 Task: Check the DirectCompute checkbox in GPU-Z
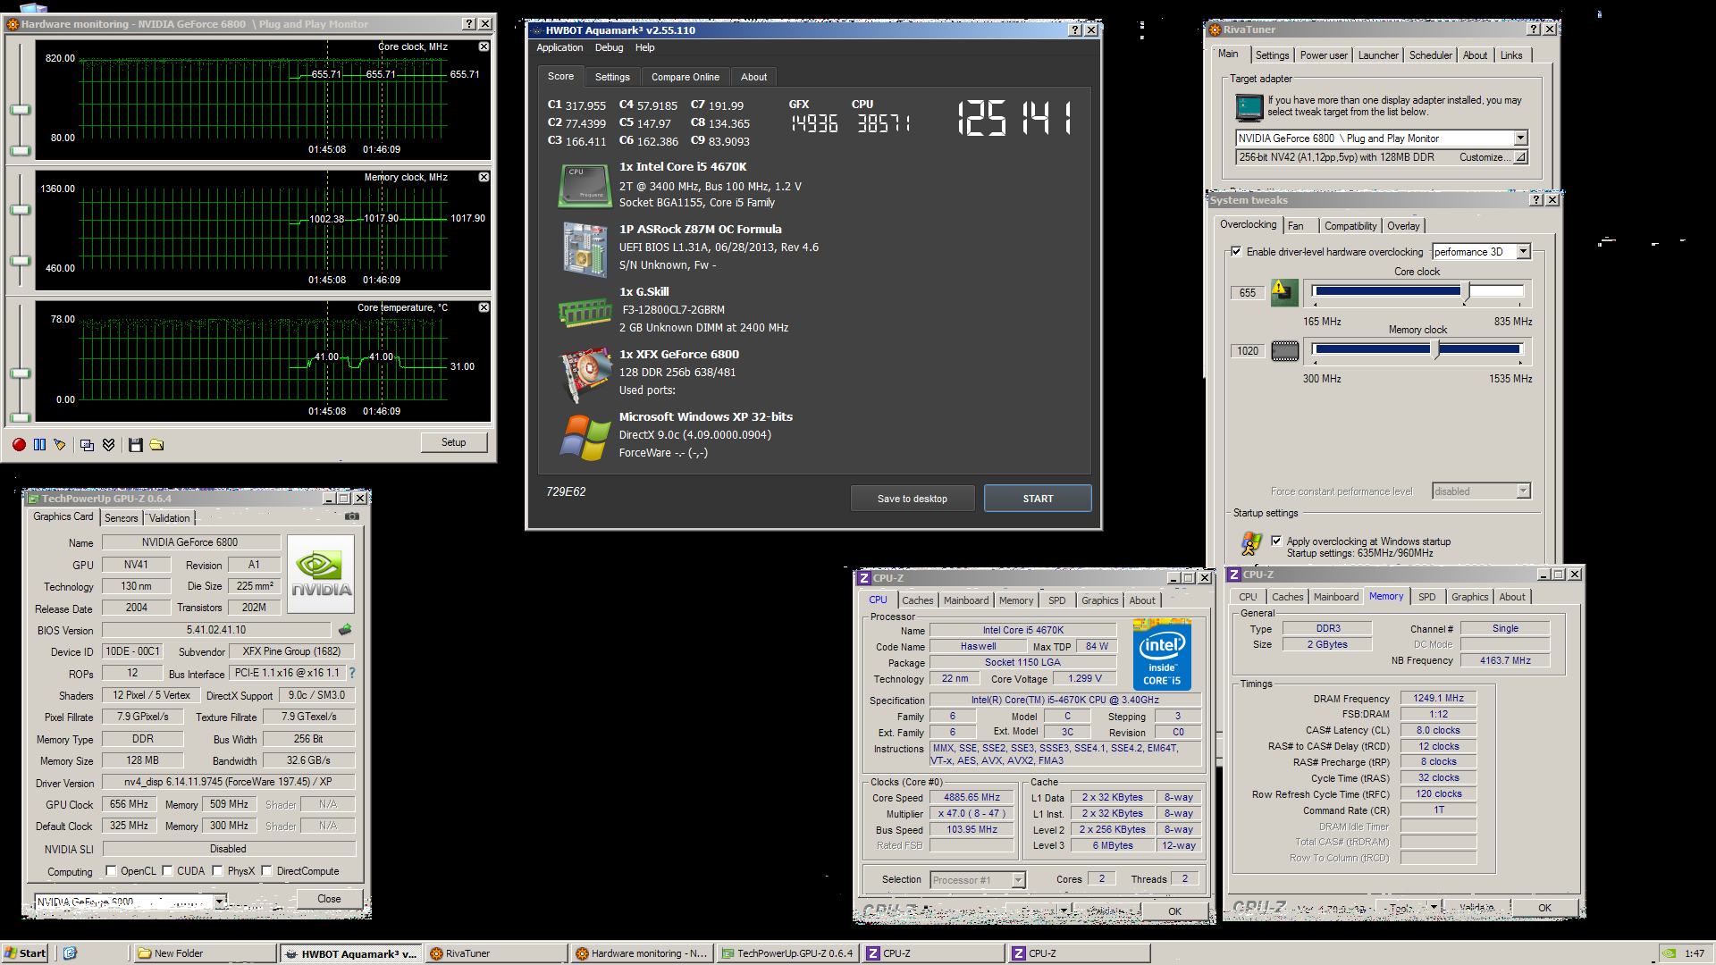click(x=266, y=870)
